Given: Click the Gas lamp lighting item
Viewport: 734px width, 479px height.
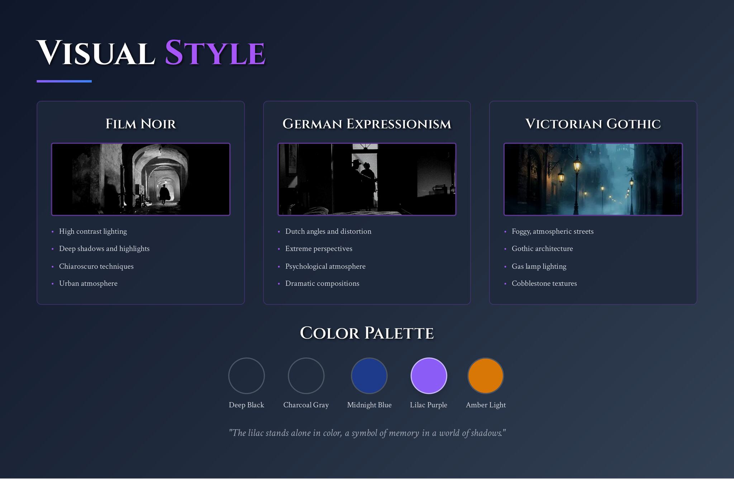Looking at the screenshot, I should (x=539, y=266).
